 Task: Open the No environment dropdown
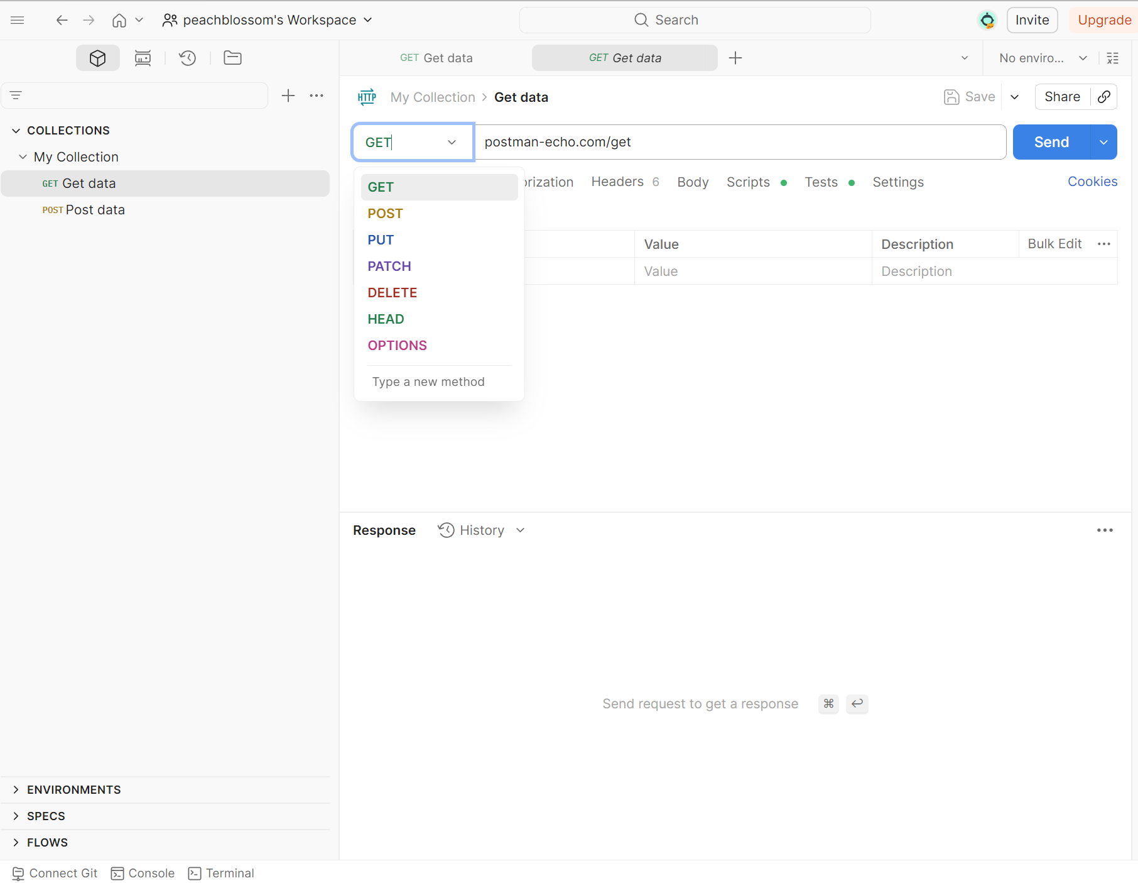pyautogui.click(x=1043, y=58)
